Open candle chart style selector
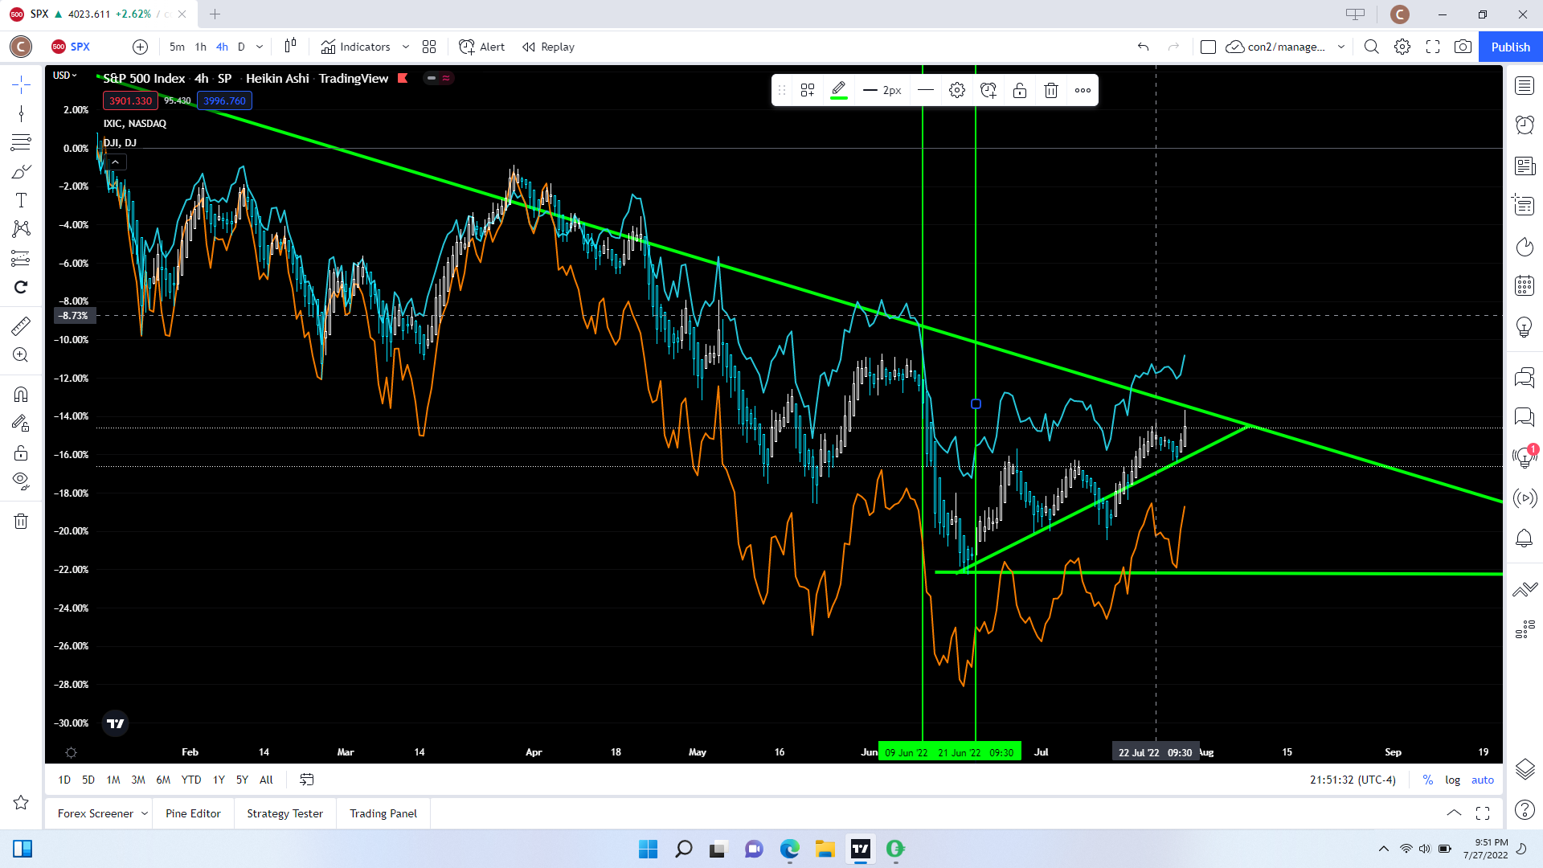1543x868 pixels. pos(290,47)
